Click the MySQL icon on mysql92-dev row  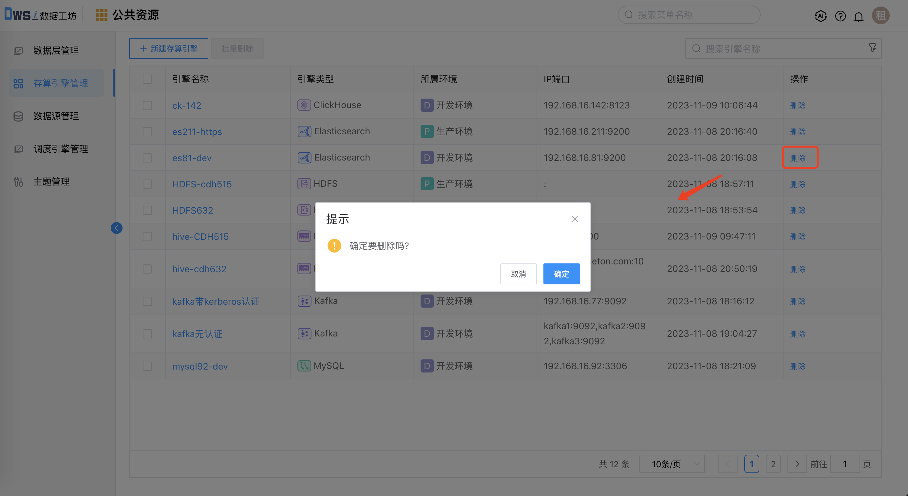(x=304, y=366)
